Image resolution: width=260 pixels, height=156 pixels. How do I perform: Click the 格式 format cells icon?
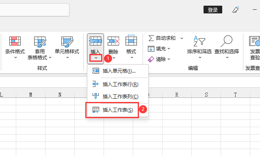point(131,40)
